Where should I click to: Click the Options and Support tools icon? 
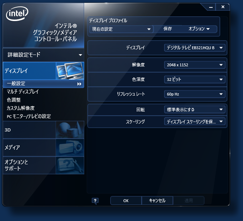coord(70,165)
